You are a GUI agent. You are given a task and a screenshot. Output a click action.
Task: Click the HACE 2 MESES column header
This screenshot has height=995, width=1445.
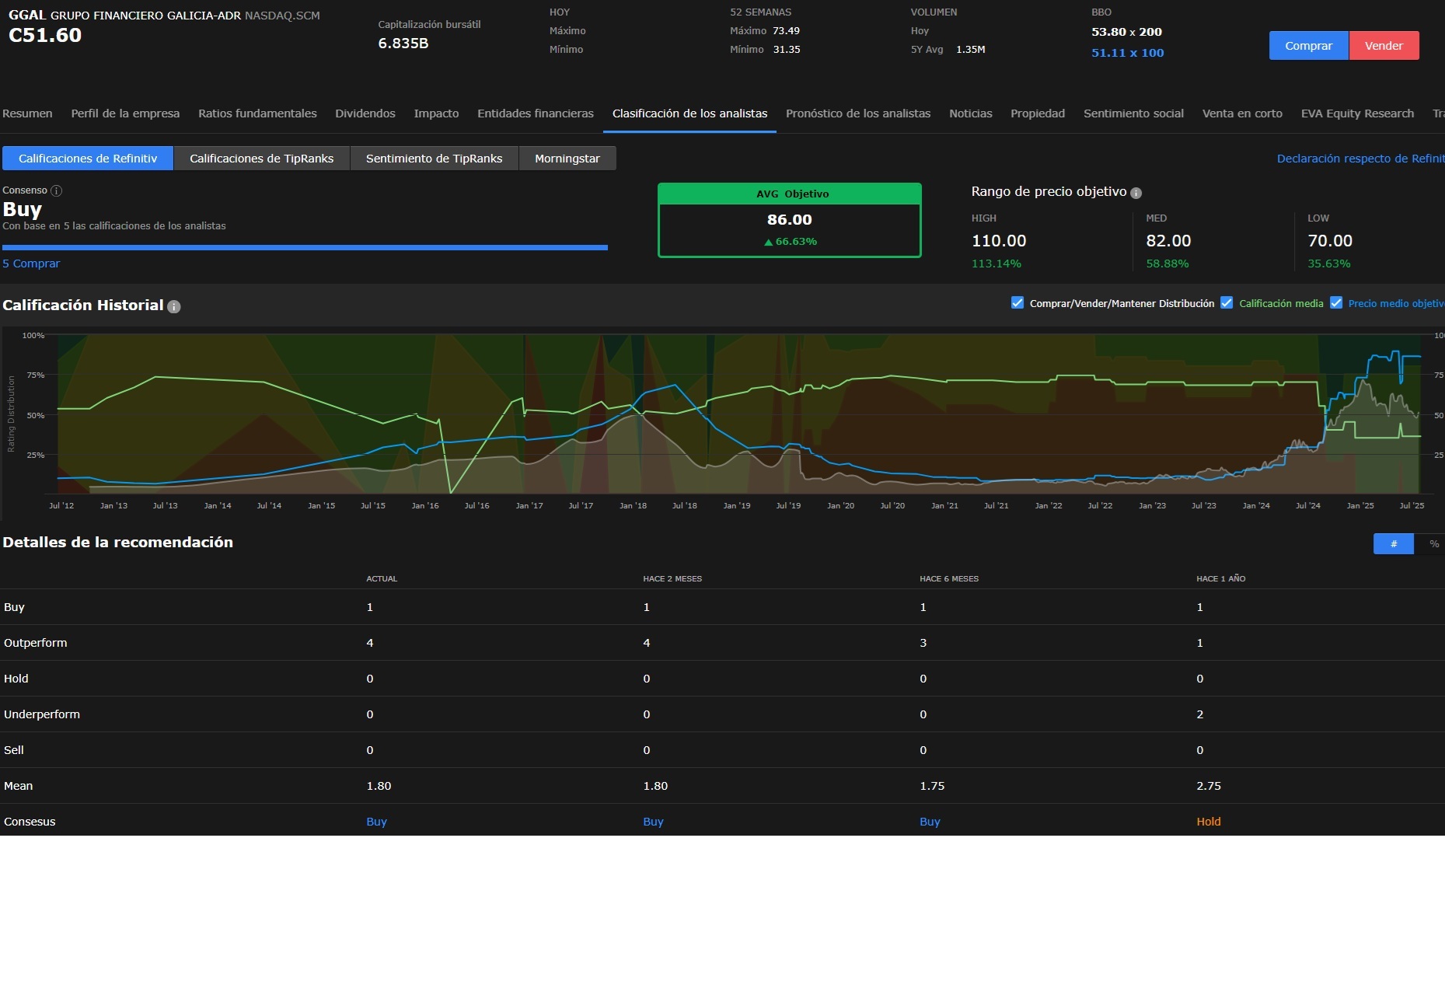(672, 579)
